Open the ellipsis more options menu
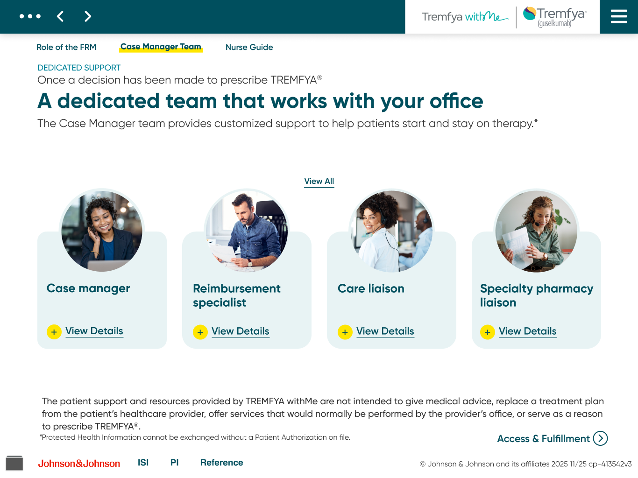The image size is (638, 478). pyautogui.click(x=30, y=16)
